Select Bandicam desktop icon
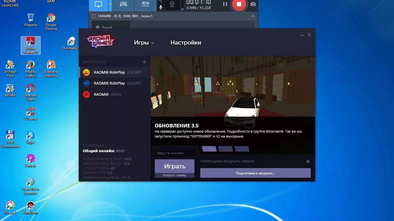The image size is (394, 221). (x=30, y=208)
